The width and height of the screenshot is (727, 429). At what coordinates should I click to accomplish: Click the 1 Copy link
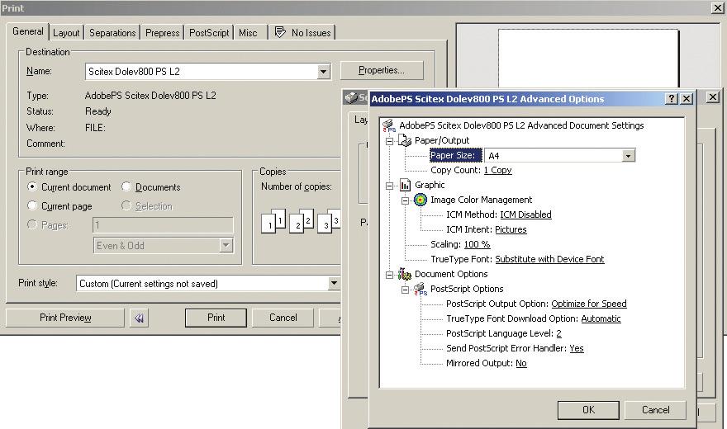497,170
